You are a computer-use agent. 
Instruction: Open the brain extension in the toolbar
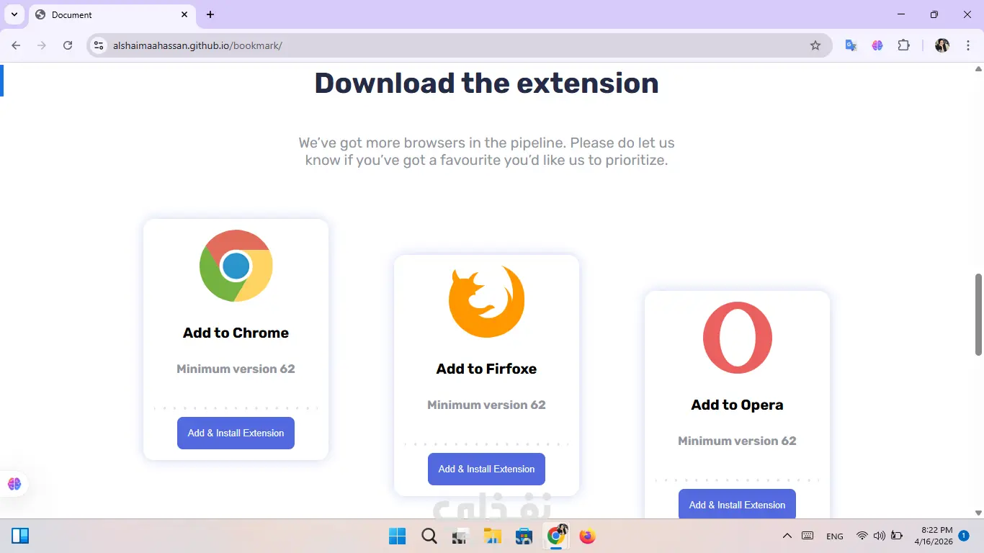tap(877, 45)
